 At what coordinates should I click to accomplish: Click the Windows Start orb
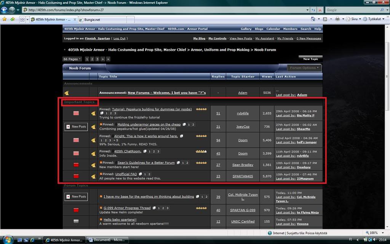(x=8, y=240)
